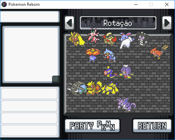Choose the blue Toxicroak sprite
This screenshot has width=175, height=140.
(110, 55)
